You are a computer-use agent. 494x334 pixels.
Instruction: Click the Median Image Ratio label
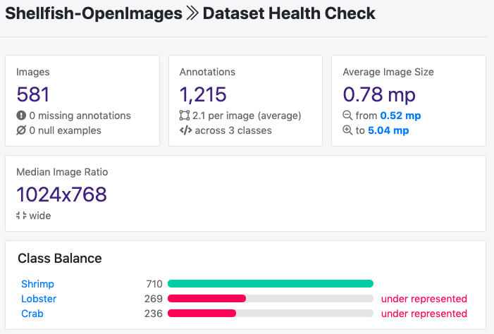pos(62,172)
